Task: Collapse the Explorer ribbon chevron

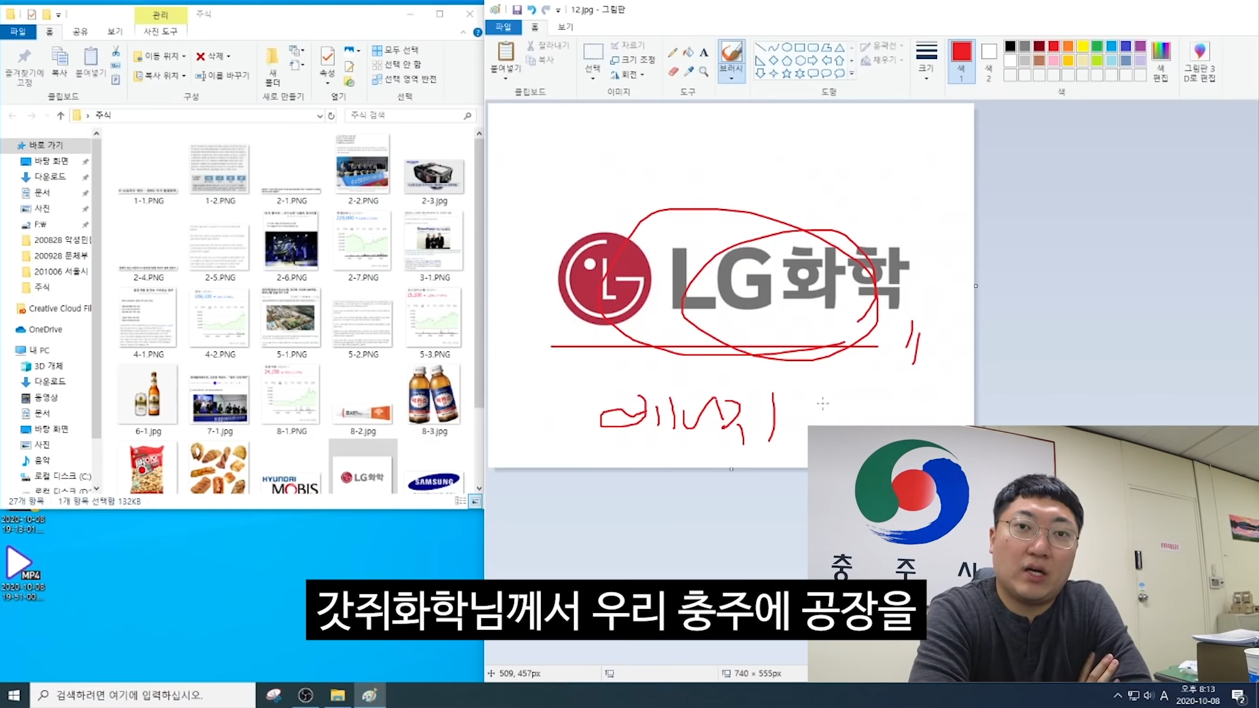Action: click(x=464, y=32)
